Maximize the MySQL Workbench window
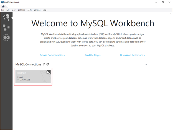Image resolution: width=173 pixels, height=130 pixels. (x=163, y=2)
